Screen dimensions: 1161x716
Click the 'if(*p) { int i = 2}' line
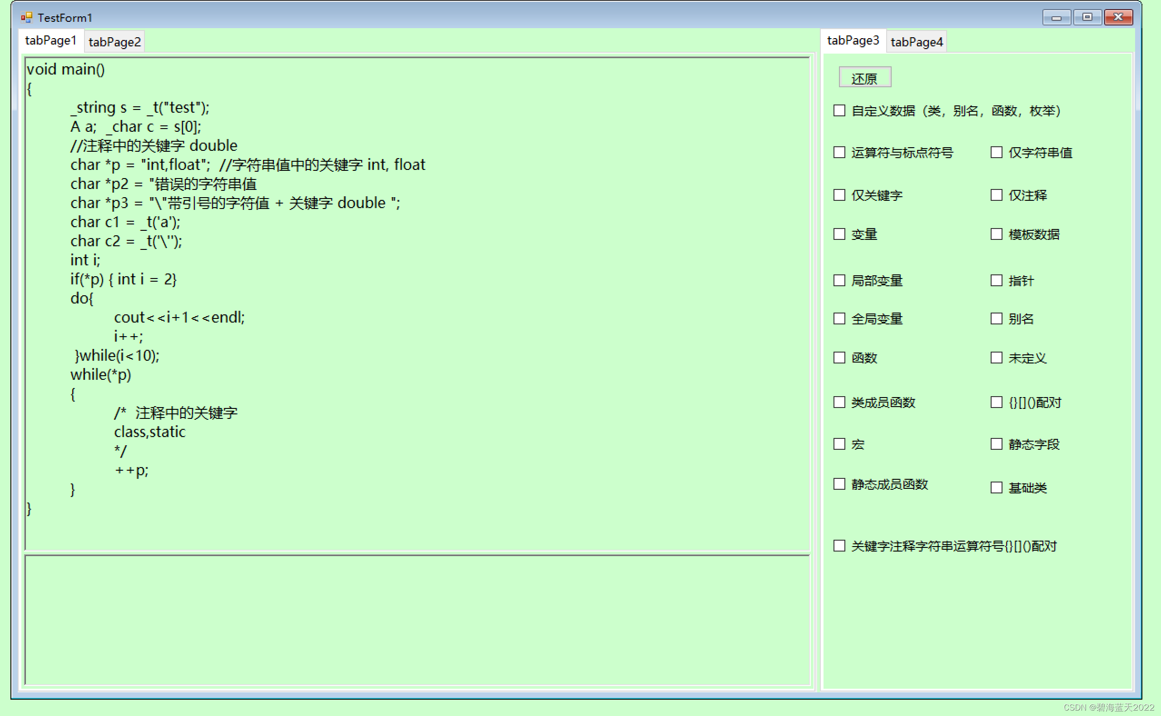tap(123, 279)
